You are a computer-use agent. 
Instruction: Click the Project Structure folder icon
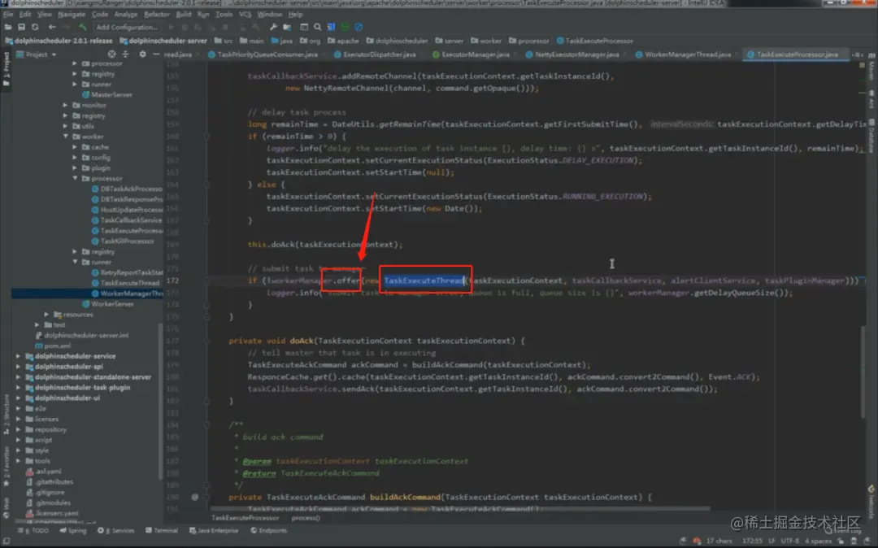(x=287, y=27)
